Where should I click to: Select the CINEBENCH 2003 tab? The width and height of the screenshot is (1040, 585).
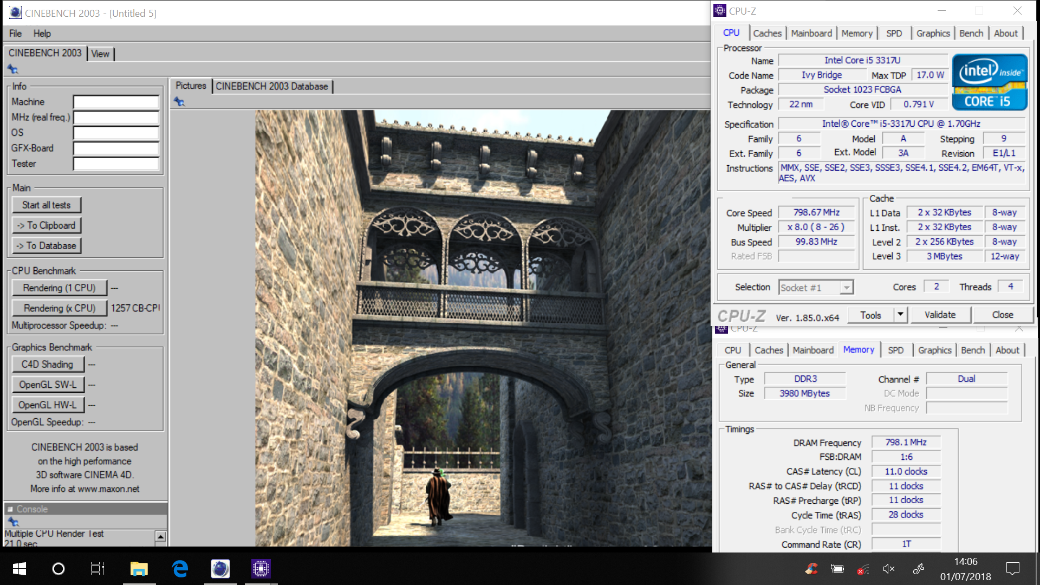pos(45,53)
